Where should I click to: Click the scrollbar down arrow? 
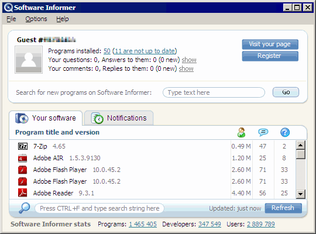pos(300,194)
